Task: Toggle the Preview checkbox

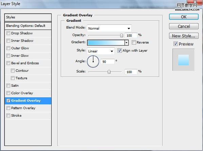Action: coord(176,44)
